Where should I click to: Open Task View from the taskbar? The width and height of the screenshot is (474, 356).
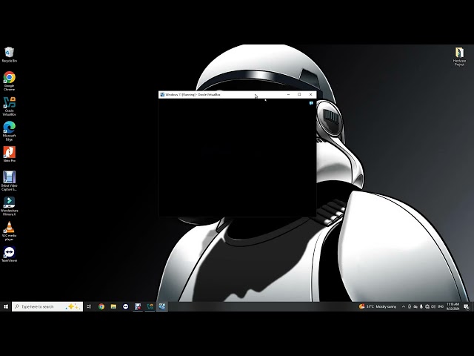pos(89,306)
